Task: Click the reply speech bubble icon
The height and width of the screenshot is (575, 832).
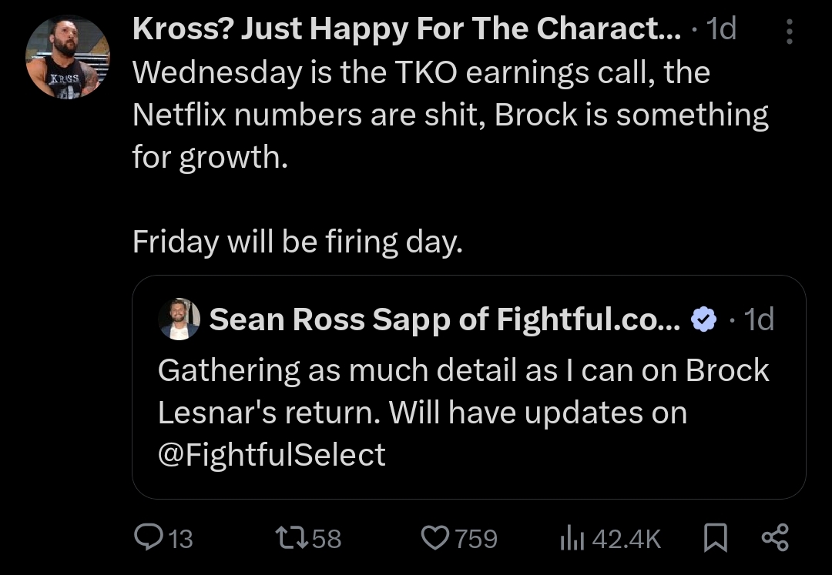Action: pyautogui.click(x=146, y=537)
